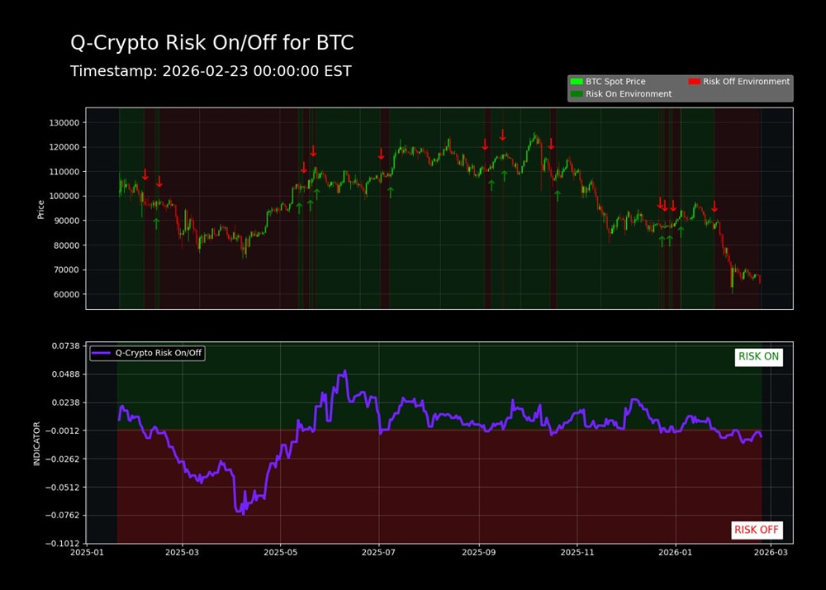Click the −0.0762 indicator axis label
This screenshot has height=590, width=826.
coord(63,515)
